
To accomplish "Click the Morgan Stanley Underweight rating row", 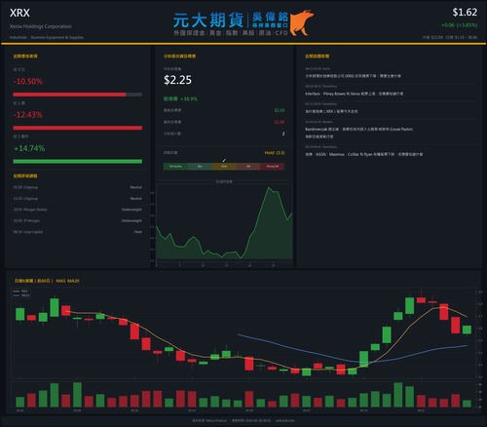I will click(78, 210).
